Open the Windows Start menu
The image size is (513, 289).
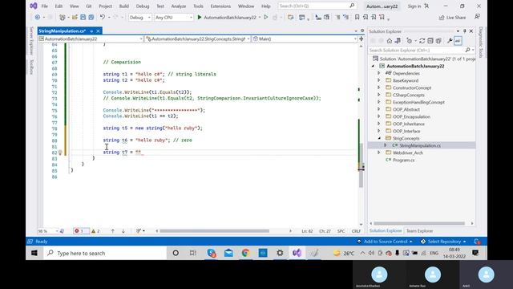[x=34, y=253]
